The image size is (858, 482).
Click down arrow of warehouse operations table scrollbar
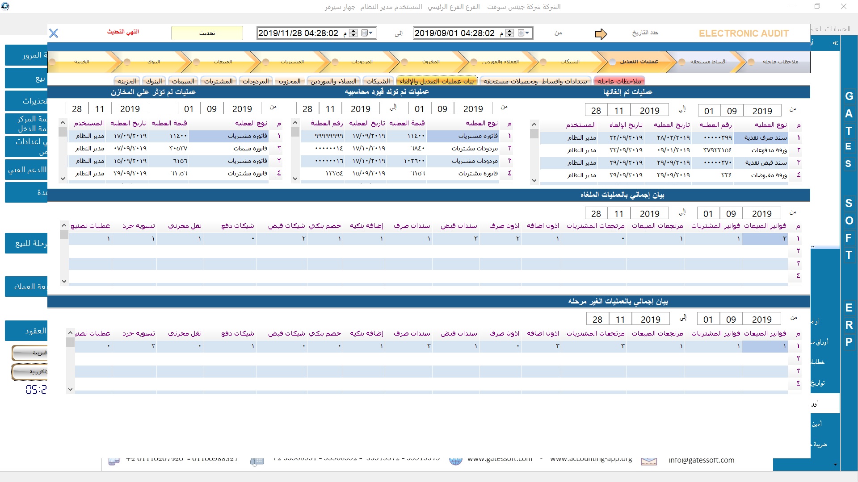pos(63,179)
